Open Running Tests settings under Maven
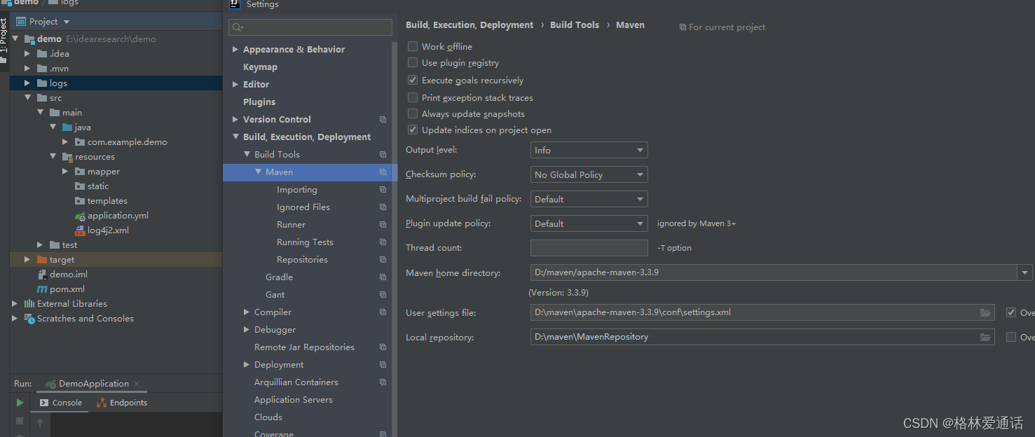 tap(305, 242)
